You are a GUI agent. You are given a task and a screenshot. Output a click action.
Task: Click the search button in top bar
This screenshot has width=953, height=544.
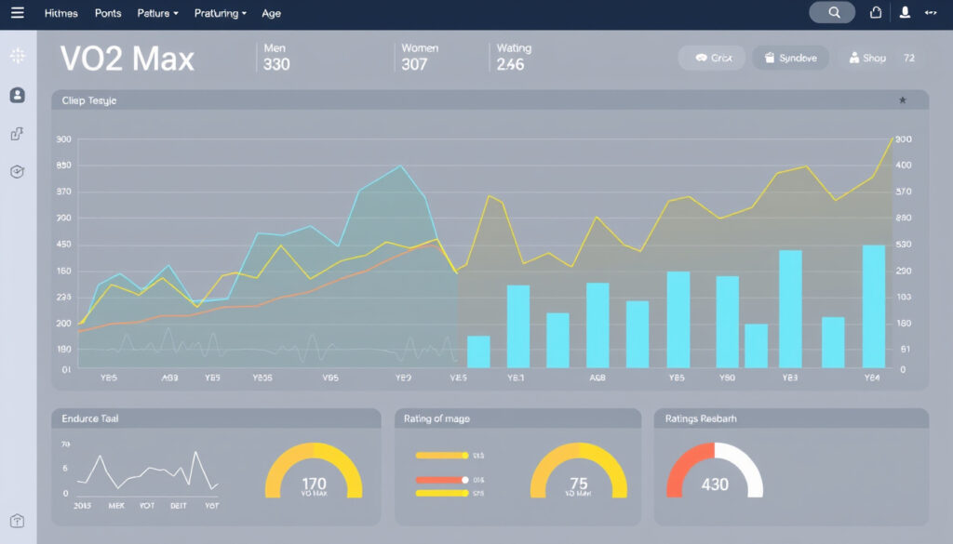(x=832, y=13)
